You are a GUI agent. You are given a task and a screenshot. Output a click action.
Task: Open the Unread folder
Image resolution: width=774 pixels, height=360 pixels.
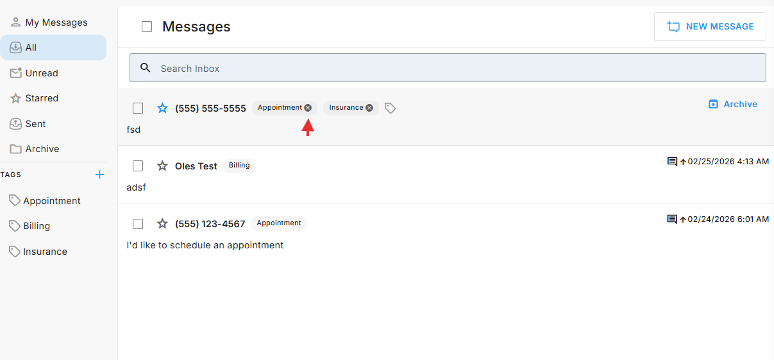click(42, 73)
